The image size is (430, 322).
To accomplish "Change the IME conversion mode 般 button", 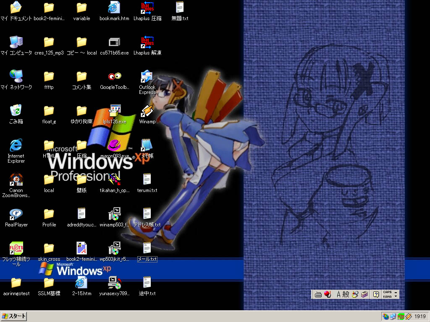I will [346, 294].
